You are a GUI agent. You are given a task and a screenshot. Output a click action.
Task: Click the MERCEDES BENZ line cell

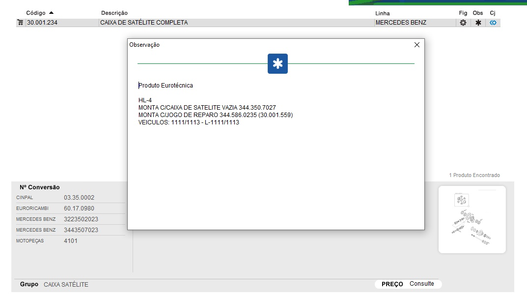point(401,23)
